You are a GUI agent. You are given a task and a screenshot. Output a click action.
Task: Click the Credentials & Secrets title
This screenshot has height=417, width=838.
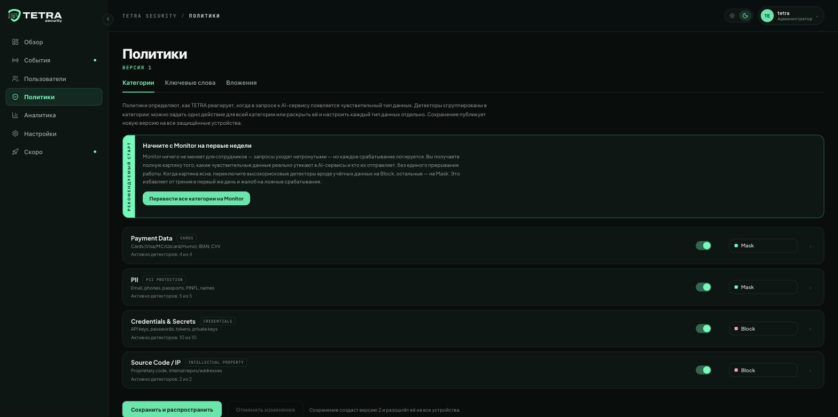click(163, 322)
